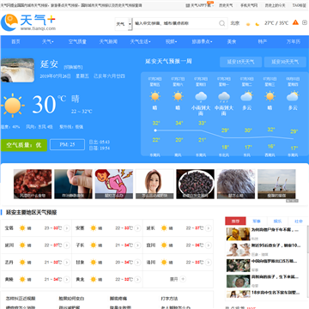Open the 天气 search type dropdown
Image resolution: width=309 pixels, height=309 pixels.
[x=124, y=24]
